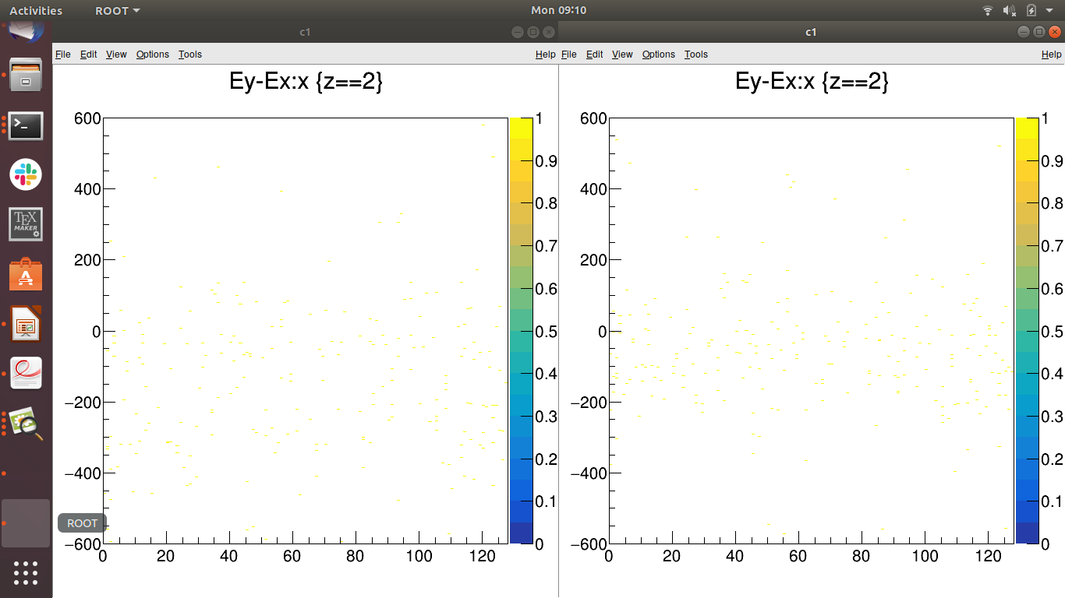Maximize the left c1 window
Viewport: 1065px width, 598px height.
coord(533,32)
